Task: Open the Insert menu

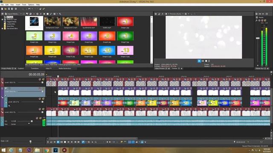Action: (x=18, y=5)
